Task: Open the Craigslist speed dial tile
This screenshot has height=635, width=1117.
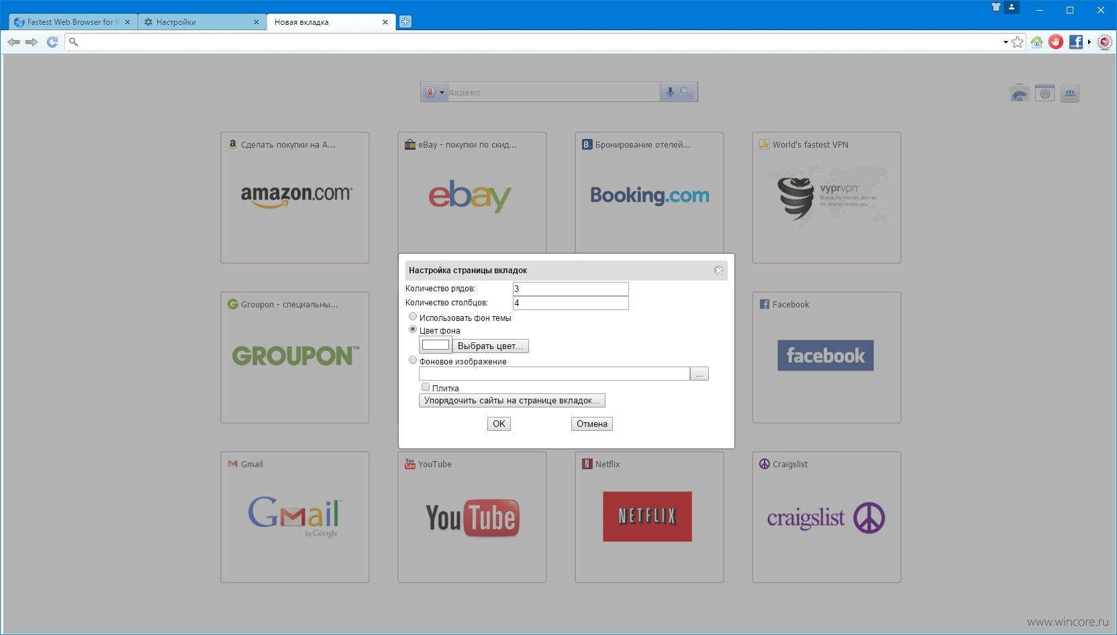Action: click(826, 518)
